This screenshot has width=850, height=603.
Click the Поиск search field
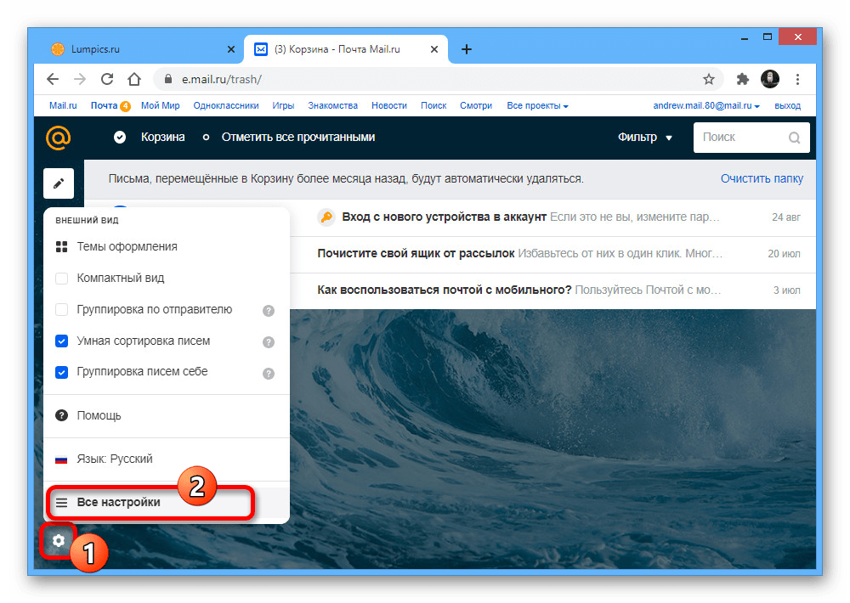[x=739, y=138]
